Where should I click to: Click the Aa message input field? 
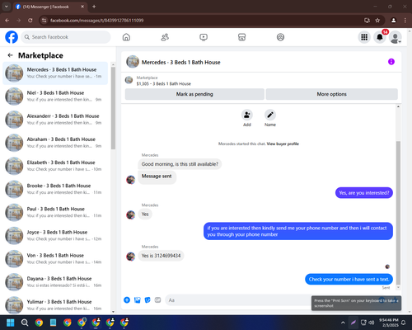[238, 300]
